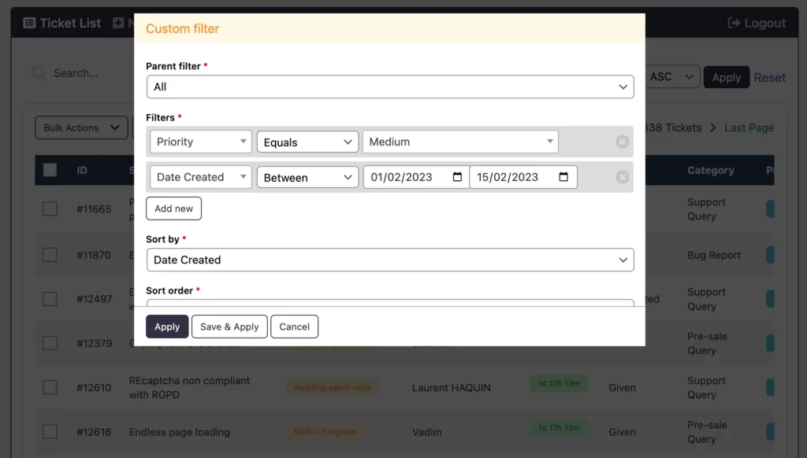Select checkbox for ticket #12610
807x458 pixels.
[x=50, y=387]
